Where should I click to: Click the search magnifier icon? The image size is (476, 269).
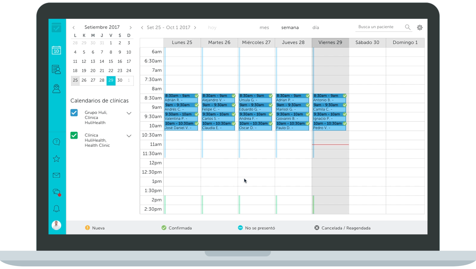[x=408, y=27]
